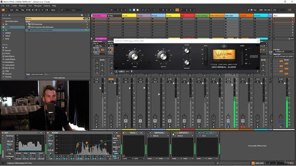Click the Gate Return knob
The height and width of the screenshot is (166, 296).
tap(9, 147)
